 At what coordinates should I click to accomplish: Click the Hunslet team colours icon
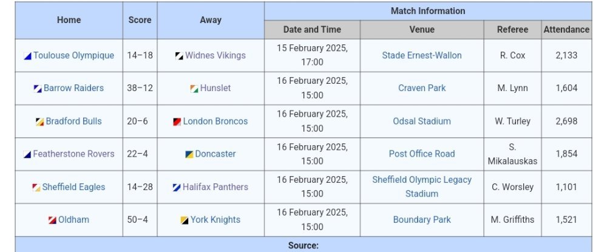(194, 89)
